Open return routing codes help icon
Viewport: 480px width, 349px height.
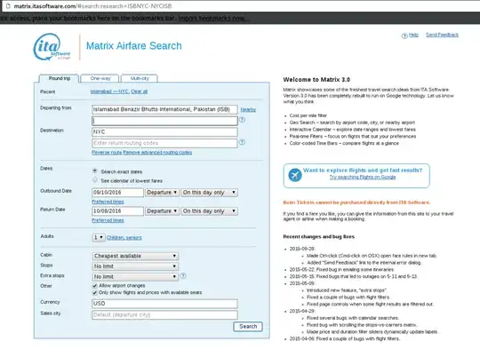pyautogui.click(x=242, y=142)
